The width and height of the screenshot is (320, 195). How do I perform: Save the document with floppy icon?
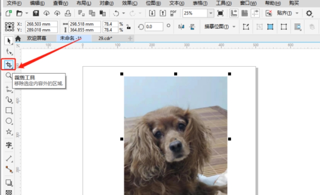point(36,13)
